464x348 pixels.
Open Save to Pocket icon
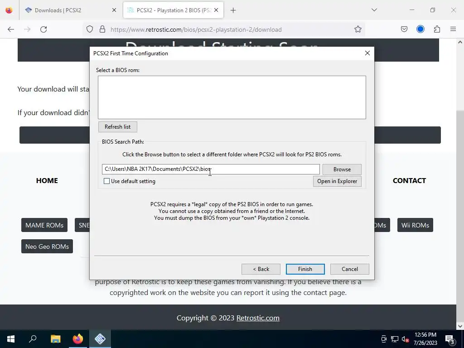pos(404,29)
